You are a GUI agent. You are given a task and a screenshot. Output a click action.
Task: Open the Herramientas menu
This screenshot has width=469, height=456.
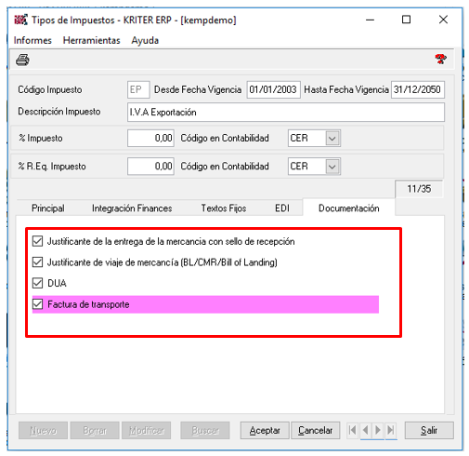[x=91, y=40]
